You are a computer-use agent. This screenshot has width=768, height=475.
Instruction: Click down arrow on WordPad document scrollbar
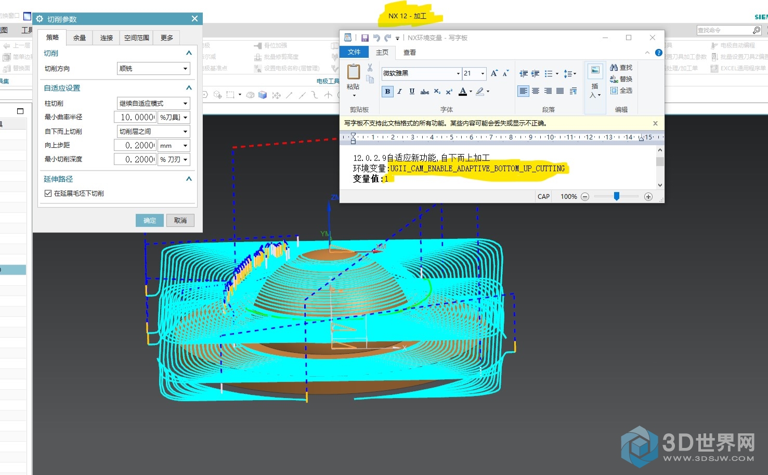click(x=660, y=185)
